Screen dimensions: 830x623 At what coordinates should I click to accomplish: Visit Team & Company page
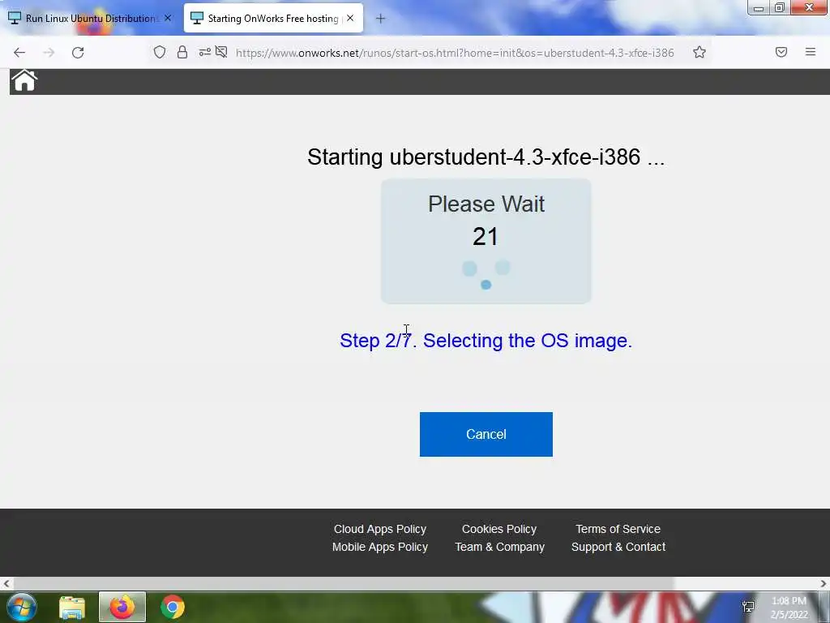(499, 547)
